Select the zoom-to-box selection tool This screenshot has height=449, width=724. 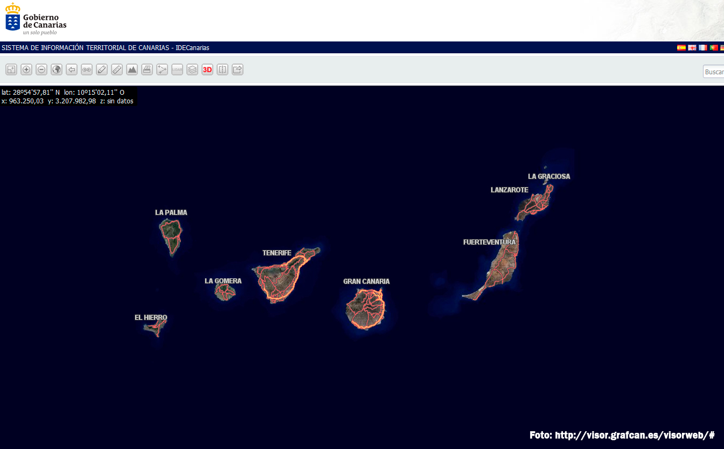point(11,69)
